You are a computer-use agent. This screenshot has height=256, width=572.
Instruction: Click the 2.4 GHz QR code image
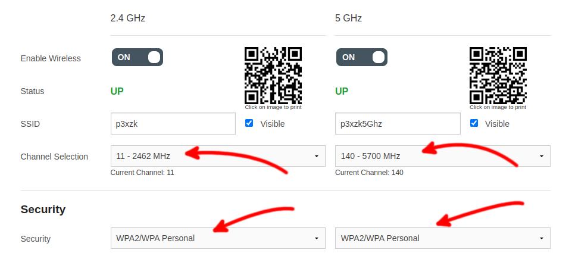273,75
